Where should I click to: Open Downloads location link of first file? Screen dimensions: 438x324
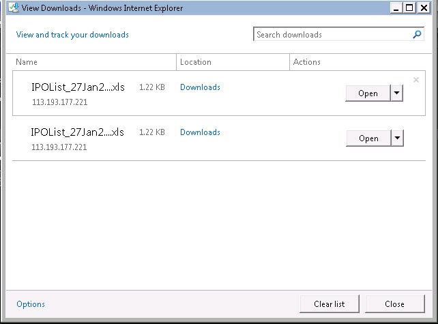pos(200,87)
